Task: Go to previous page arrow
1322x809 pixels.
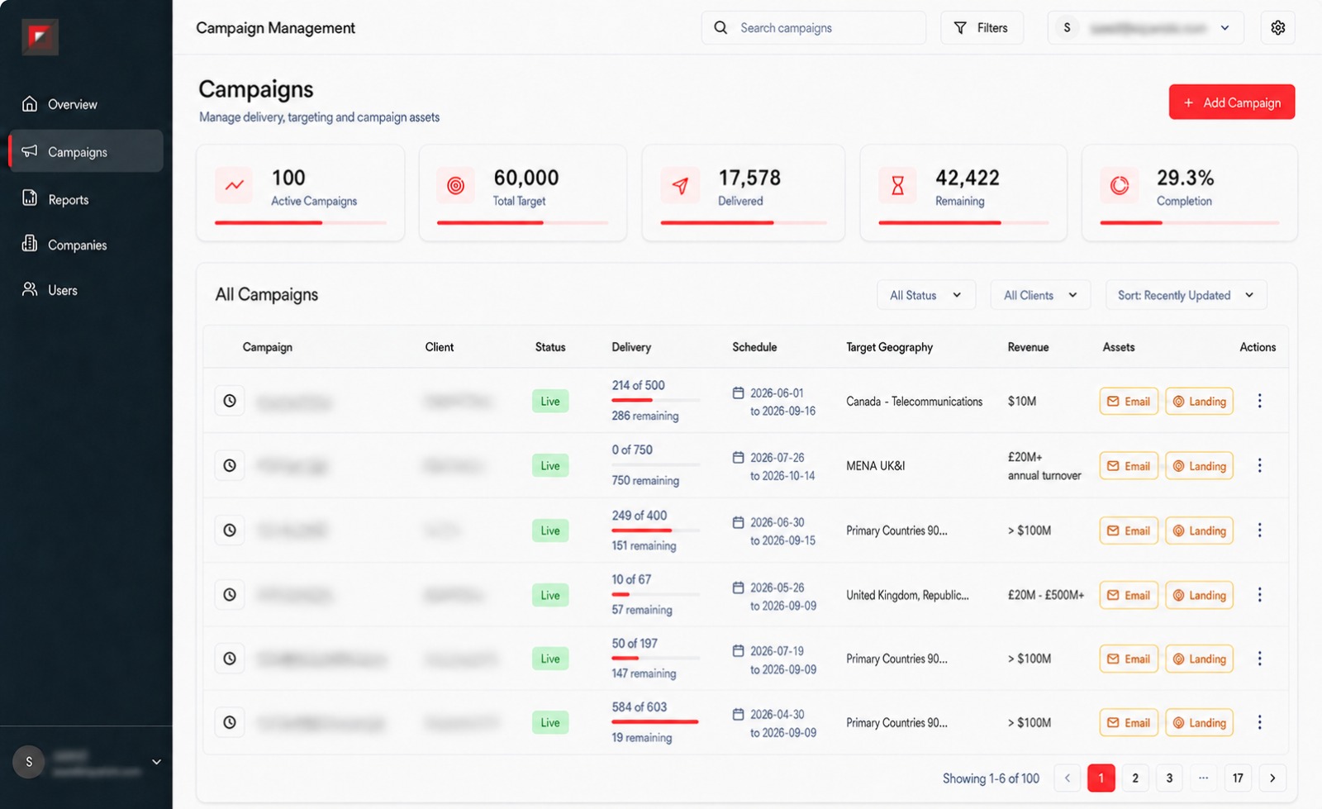Action: (1067, 778)
